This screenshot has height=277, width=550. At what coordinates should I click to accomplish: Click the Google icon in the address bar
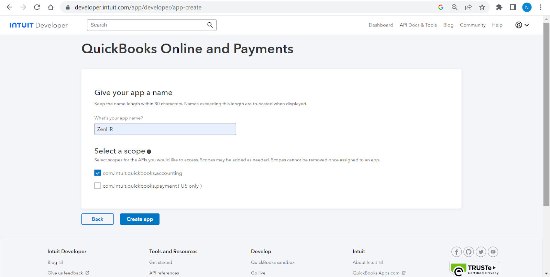tap(441, 7)
